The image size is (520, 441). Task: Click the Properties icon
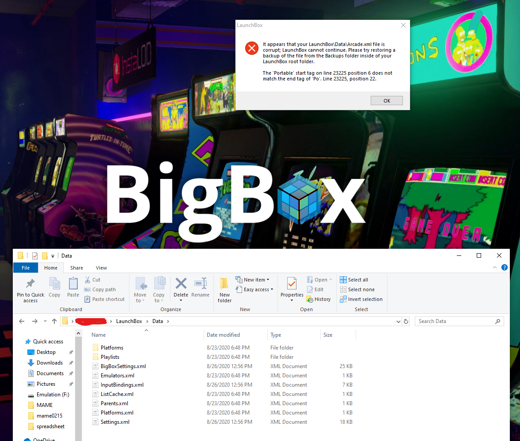(x=292, y=284)
